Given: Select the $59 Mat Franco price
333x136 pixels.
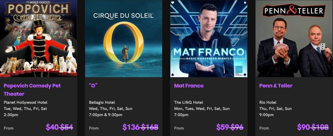Looking at the screenshot, I should (223, 127).
